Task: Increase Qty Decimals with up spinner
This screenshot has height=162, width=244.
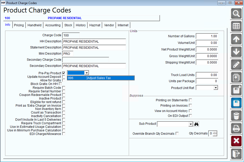Action: 215,132
